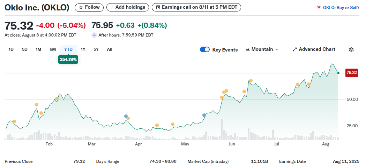This screenshot has height=167, width=366.
Task: Switch chart to 1M range
Action: (x=38, y=49)
